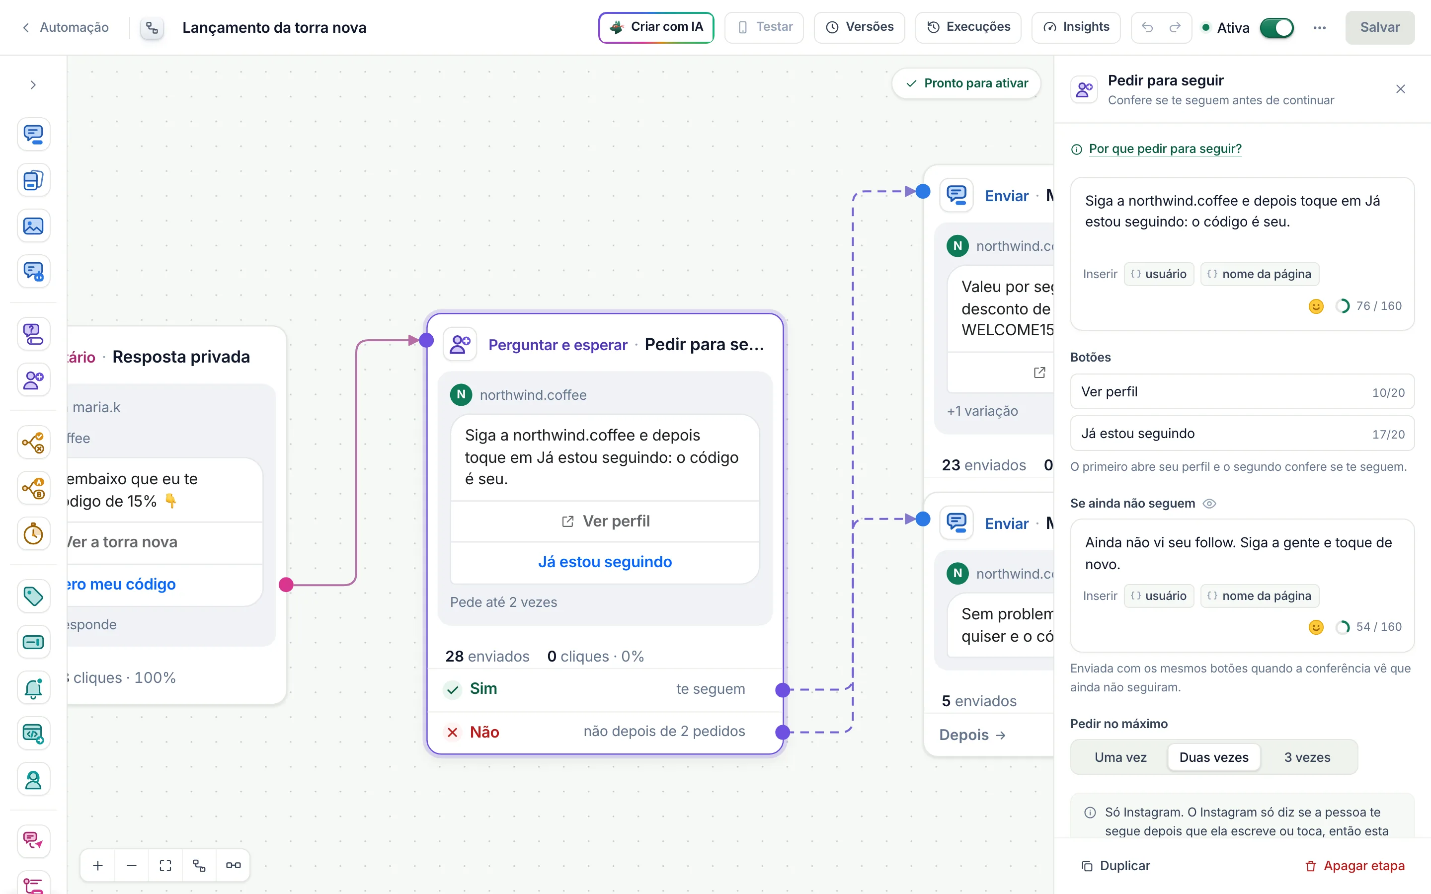Image resolution: width=1431 pixels, height=894 pixels.
Task: Select the timer delay icon in sidebar
Action: point(33,534)
